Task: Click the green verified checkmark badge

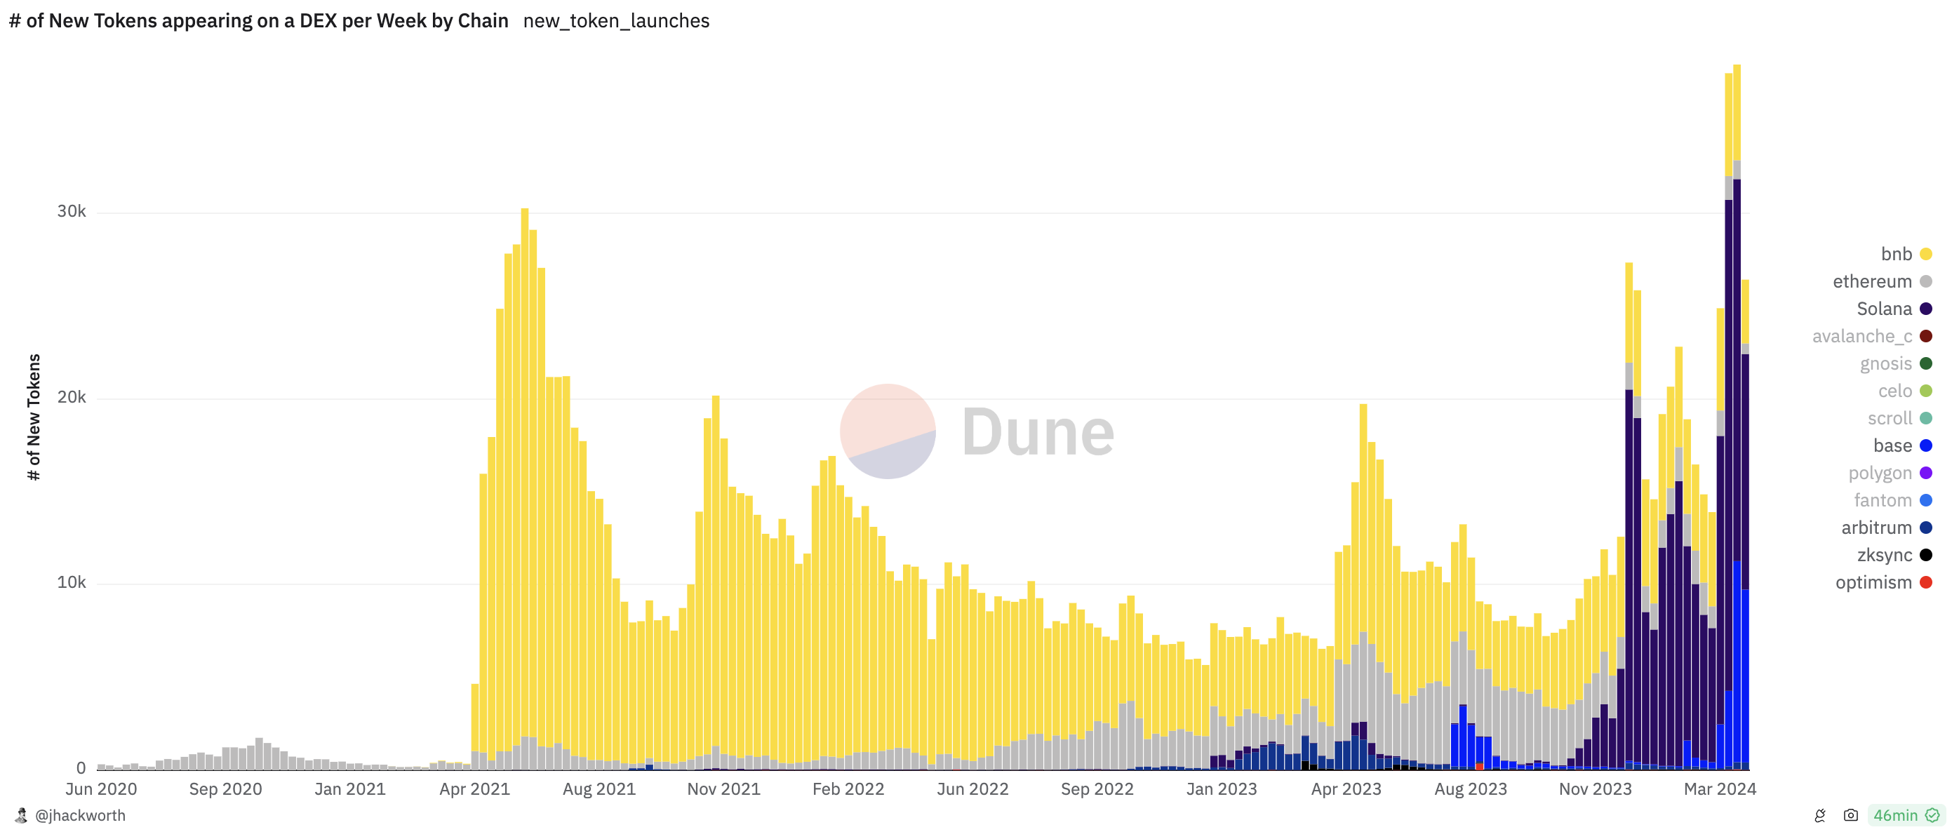Action: (x=1932, y=815)
